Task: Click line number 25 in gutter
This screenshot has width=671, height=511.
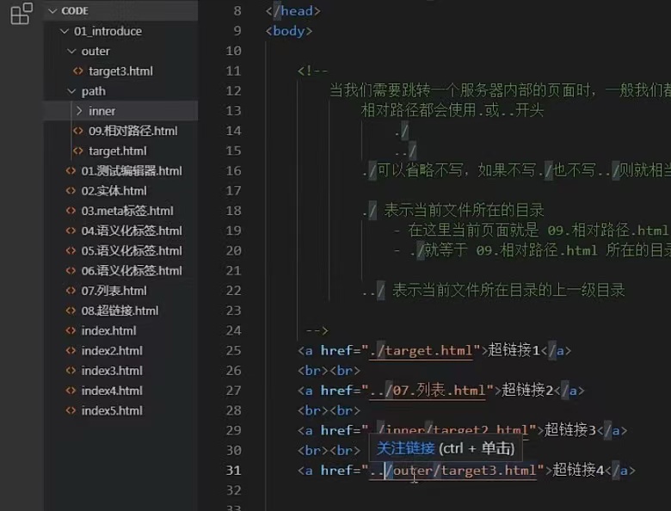Action: 233,351
